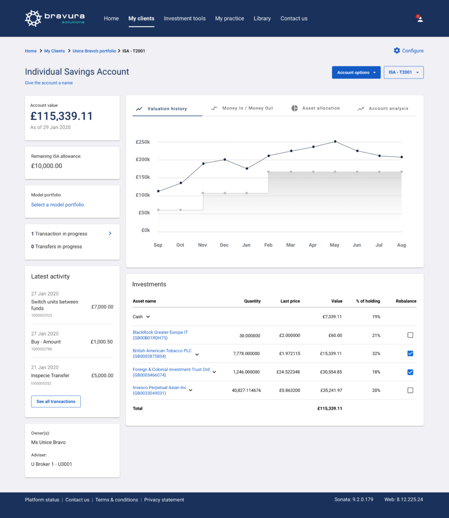Click Select a model portfolio link
This screenshot has width=449, height=518.
coord(58,205)
